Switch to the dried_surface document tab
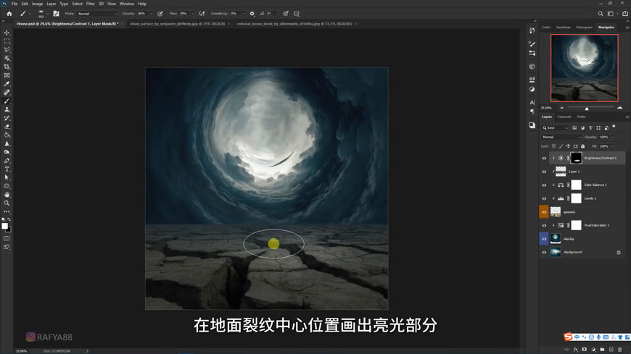Viewport: 631px width, 354px height. pos(178,24)
